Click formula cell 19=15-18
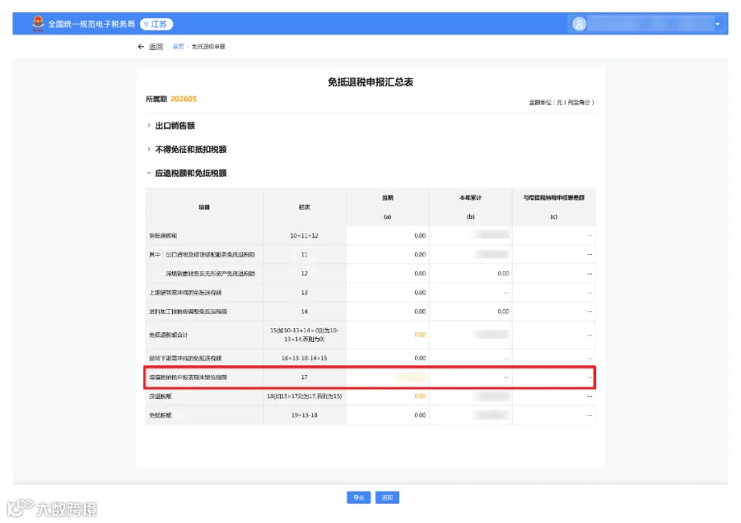The image size is (741, 523). pos(305,415)
